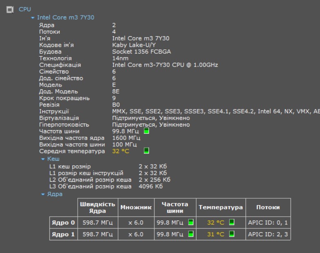Collapse the Ядра section arrow
The image size is (320, 253).
(x=43, y=194)
